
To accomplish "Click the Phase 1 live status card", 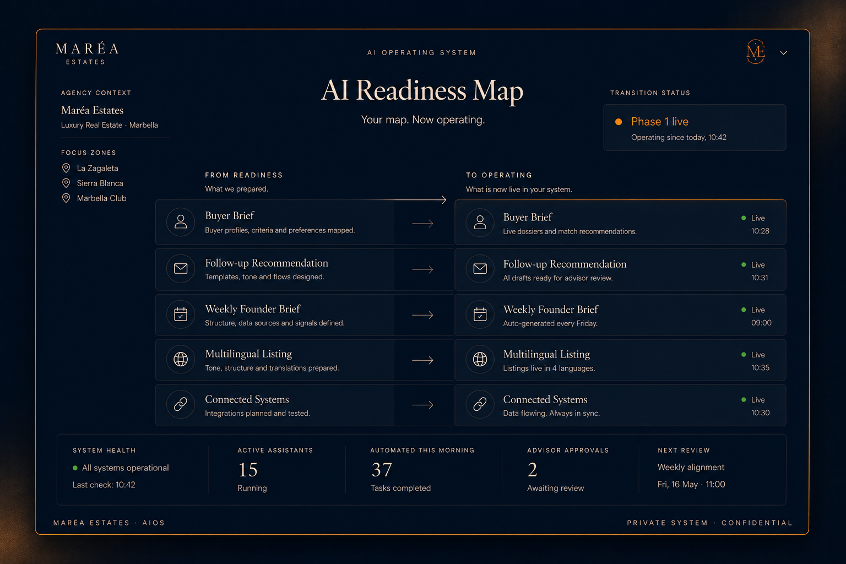I will click(695, 127).
